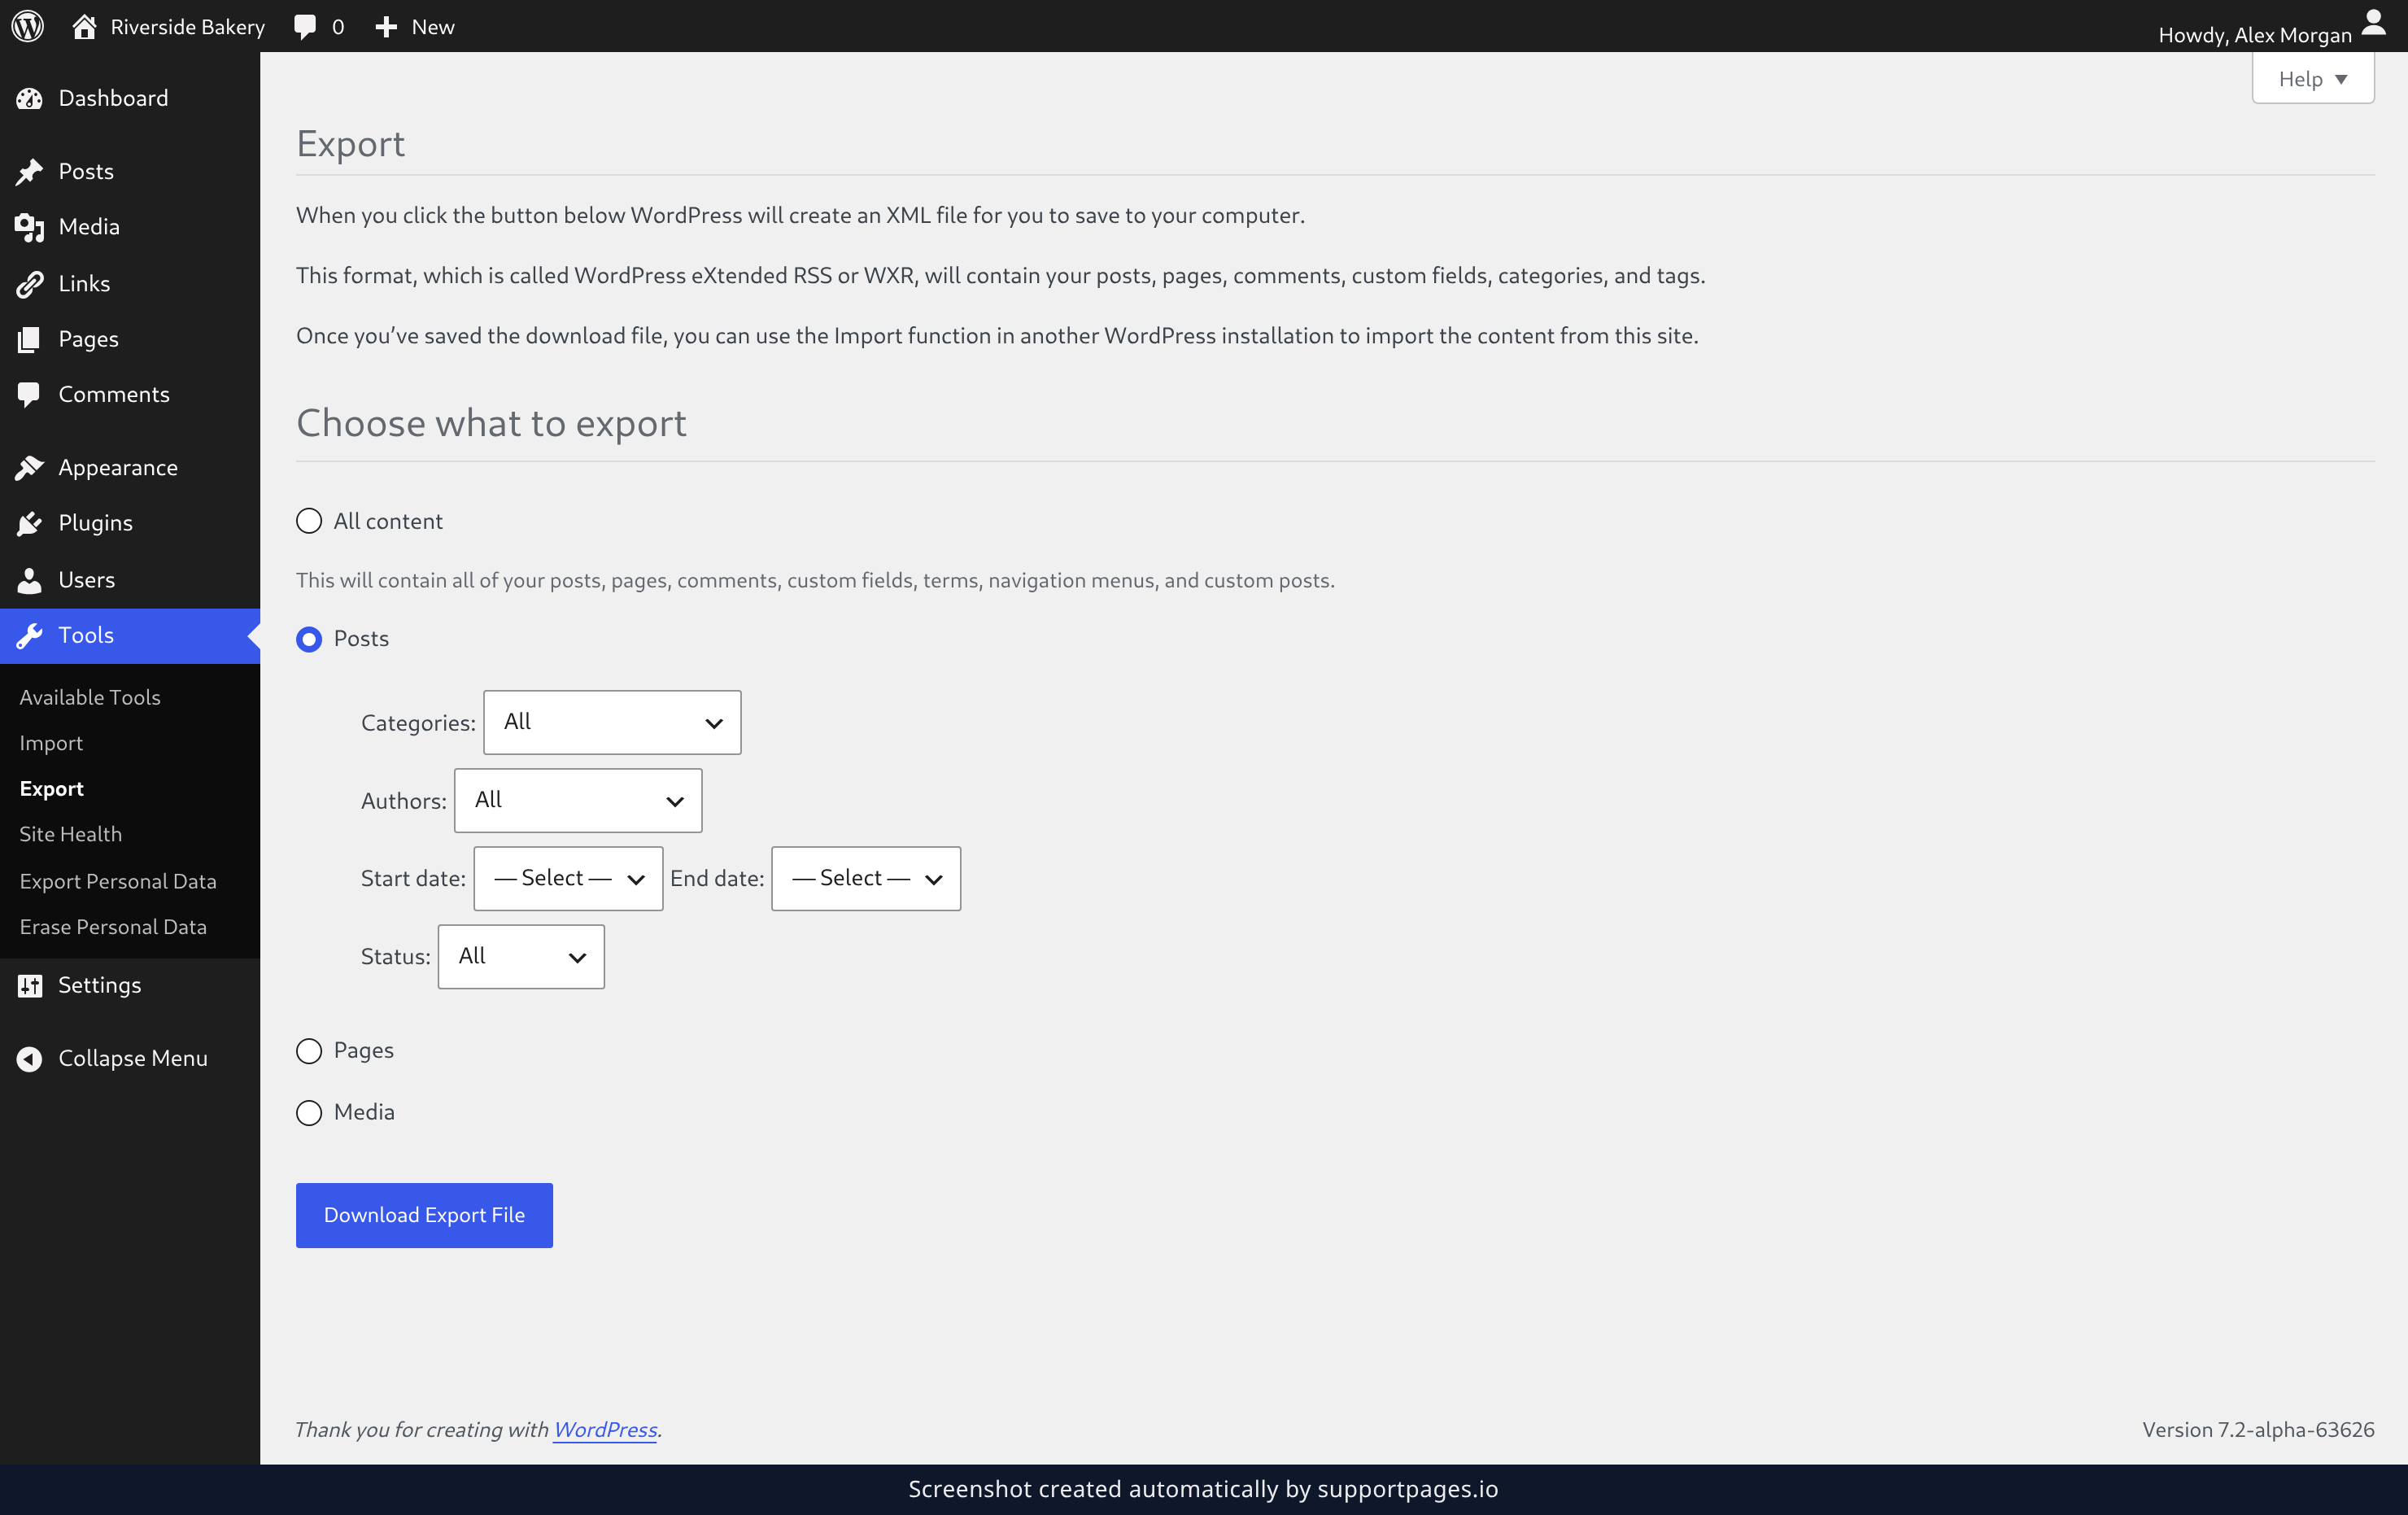Click the Pages icon in the sidebar
This screenshot has width=2408, height=1515.
click(x=30, y=339)
